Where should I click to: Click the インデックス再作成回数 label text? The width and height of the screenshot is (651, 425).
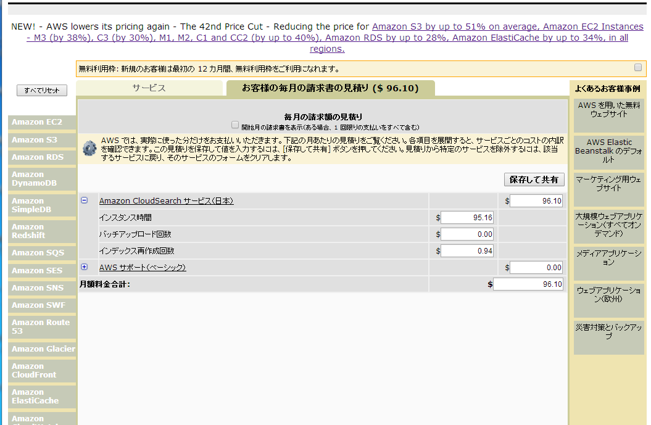click(x=136, y=250)
